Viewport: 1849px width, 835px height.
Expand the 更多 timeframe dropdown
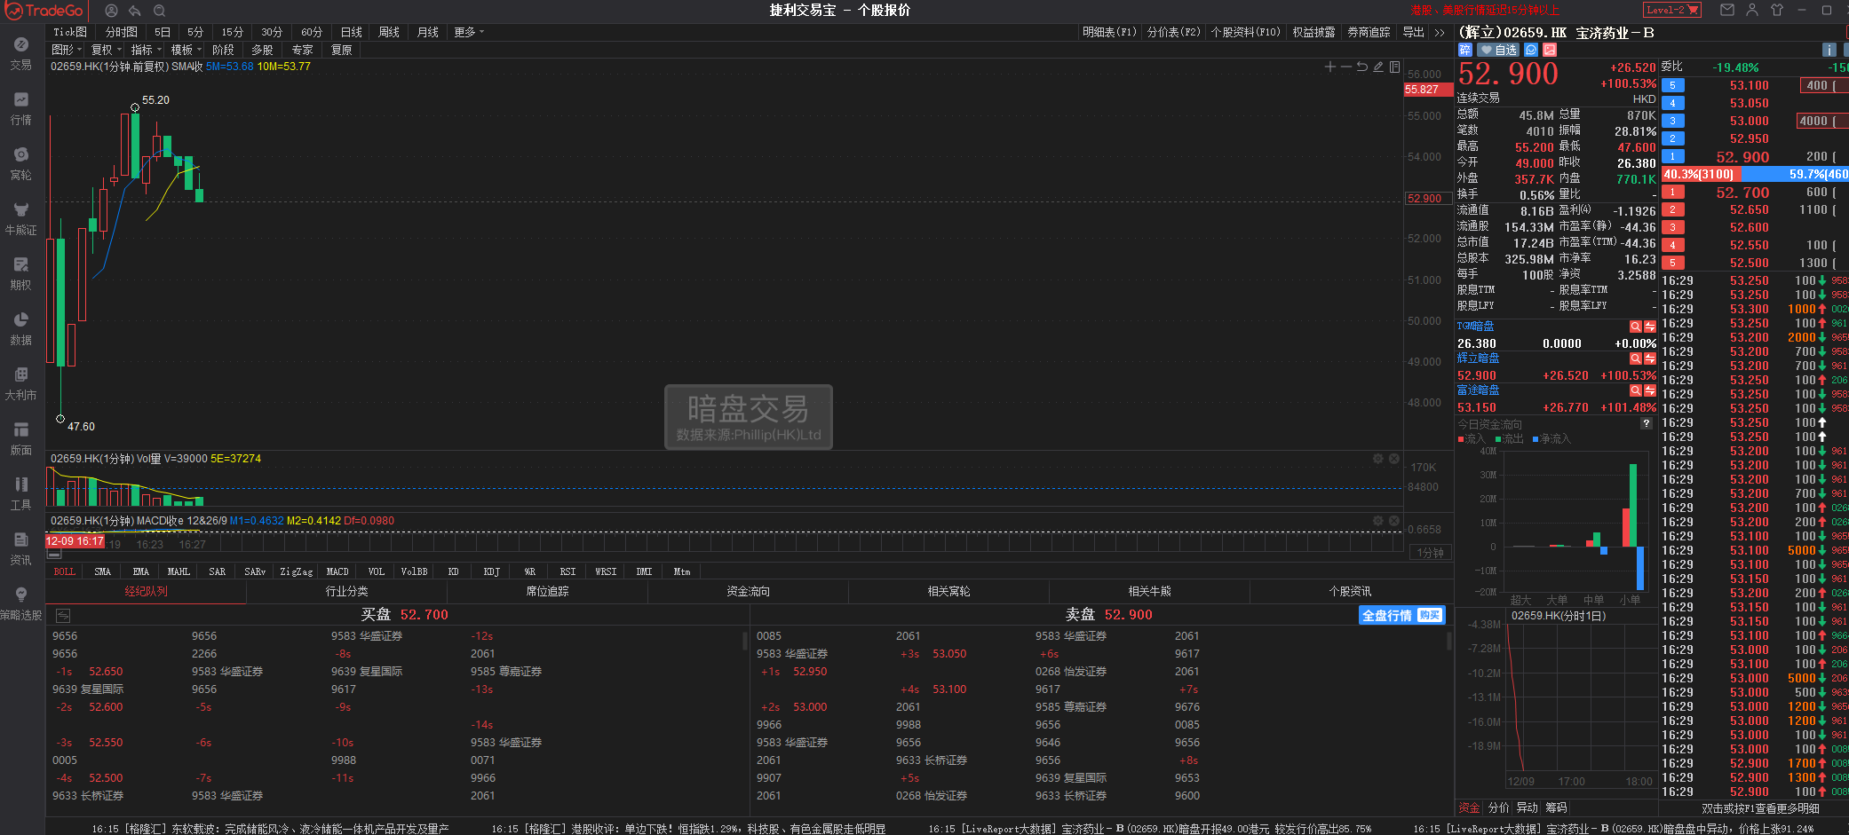point(469,32)
